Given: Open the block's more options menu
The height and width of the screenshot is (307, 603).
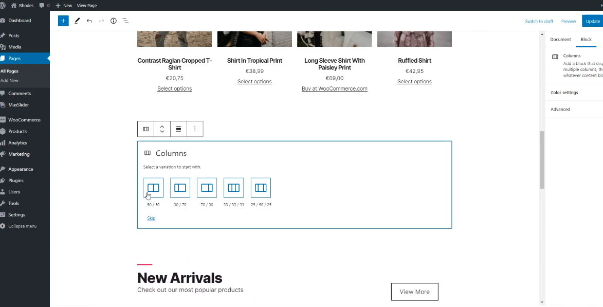Looking at the screenshot, I should click(195, 129).
